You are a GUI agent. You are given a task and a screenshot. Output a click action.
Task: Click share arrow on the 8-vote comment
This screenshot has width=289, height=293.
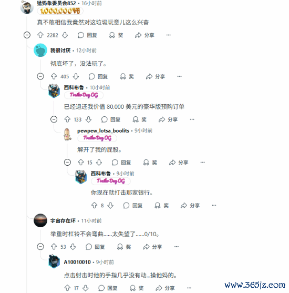point(184,205)
